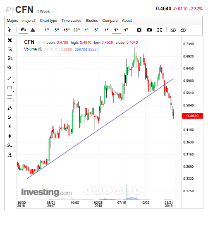Screen dimensions: 208x239
Task: Switch to area chart type icon
Action: pos(33,30)
